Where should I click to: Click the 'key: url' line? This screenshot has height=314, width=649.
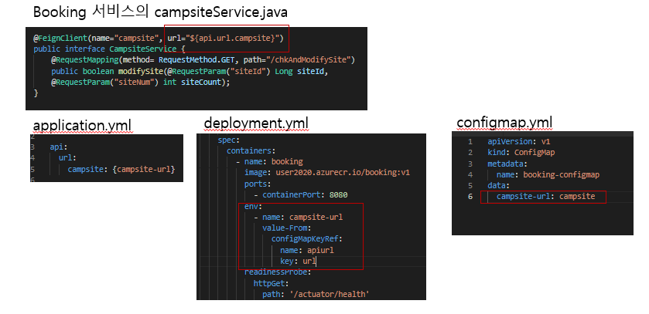coord(298,262)
